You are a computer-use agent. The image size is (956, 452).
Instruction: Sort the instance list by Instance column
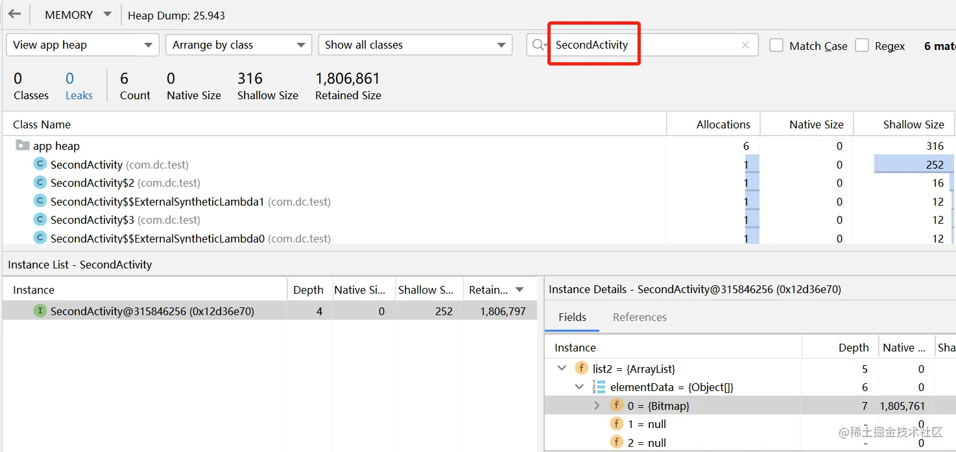pyautogui.click(x=145, y=290)
